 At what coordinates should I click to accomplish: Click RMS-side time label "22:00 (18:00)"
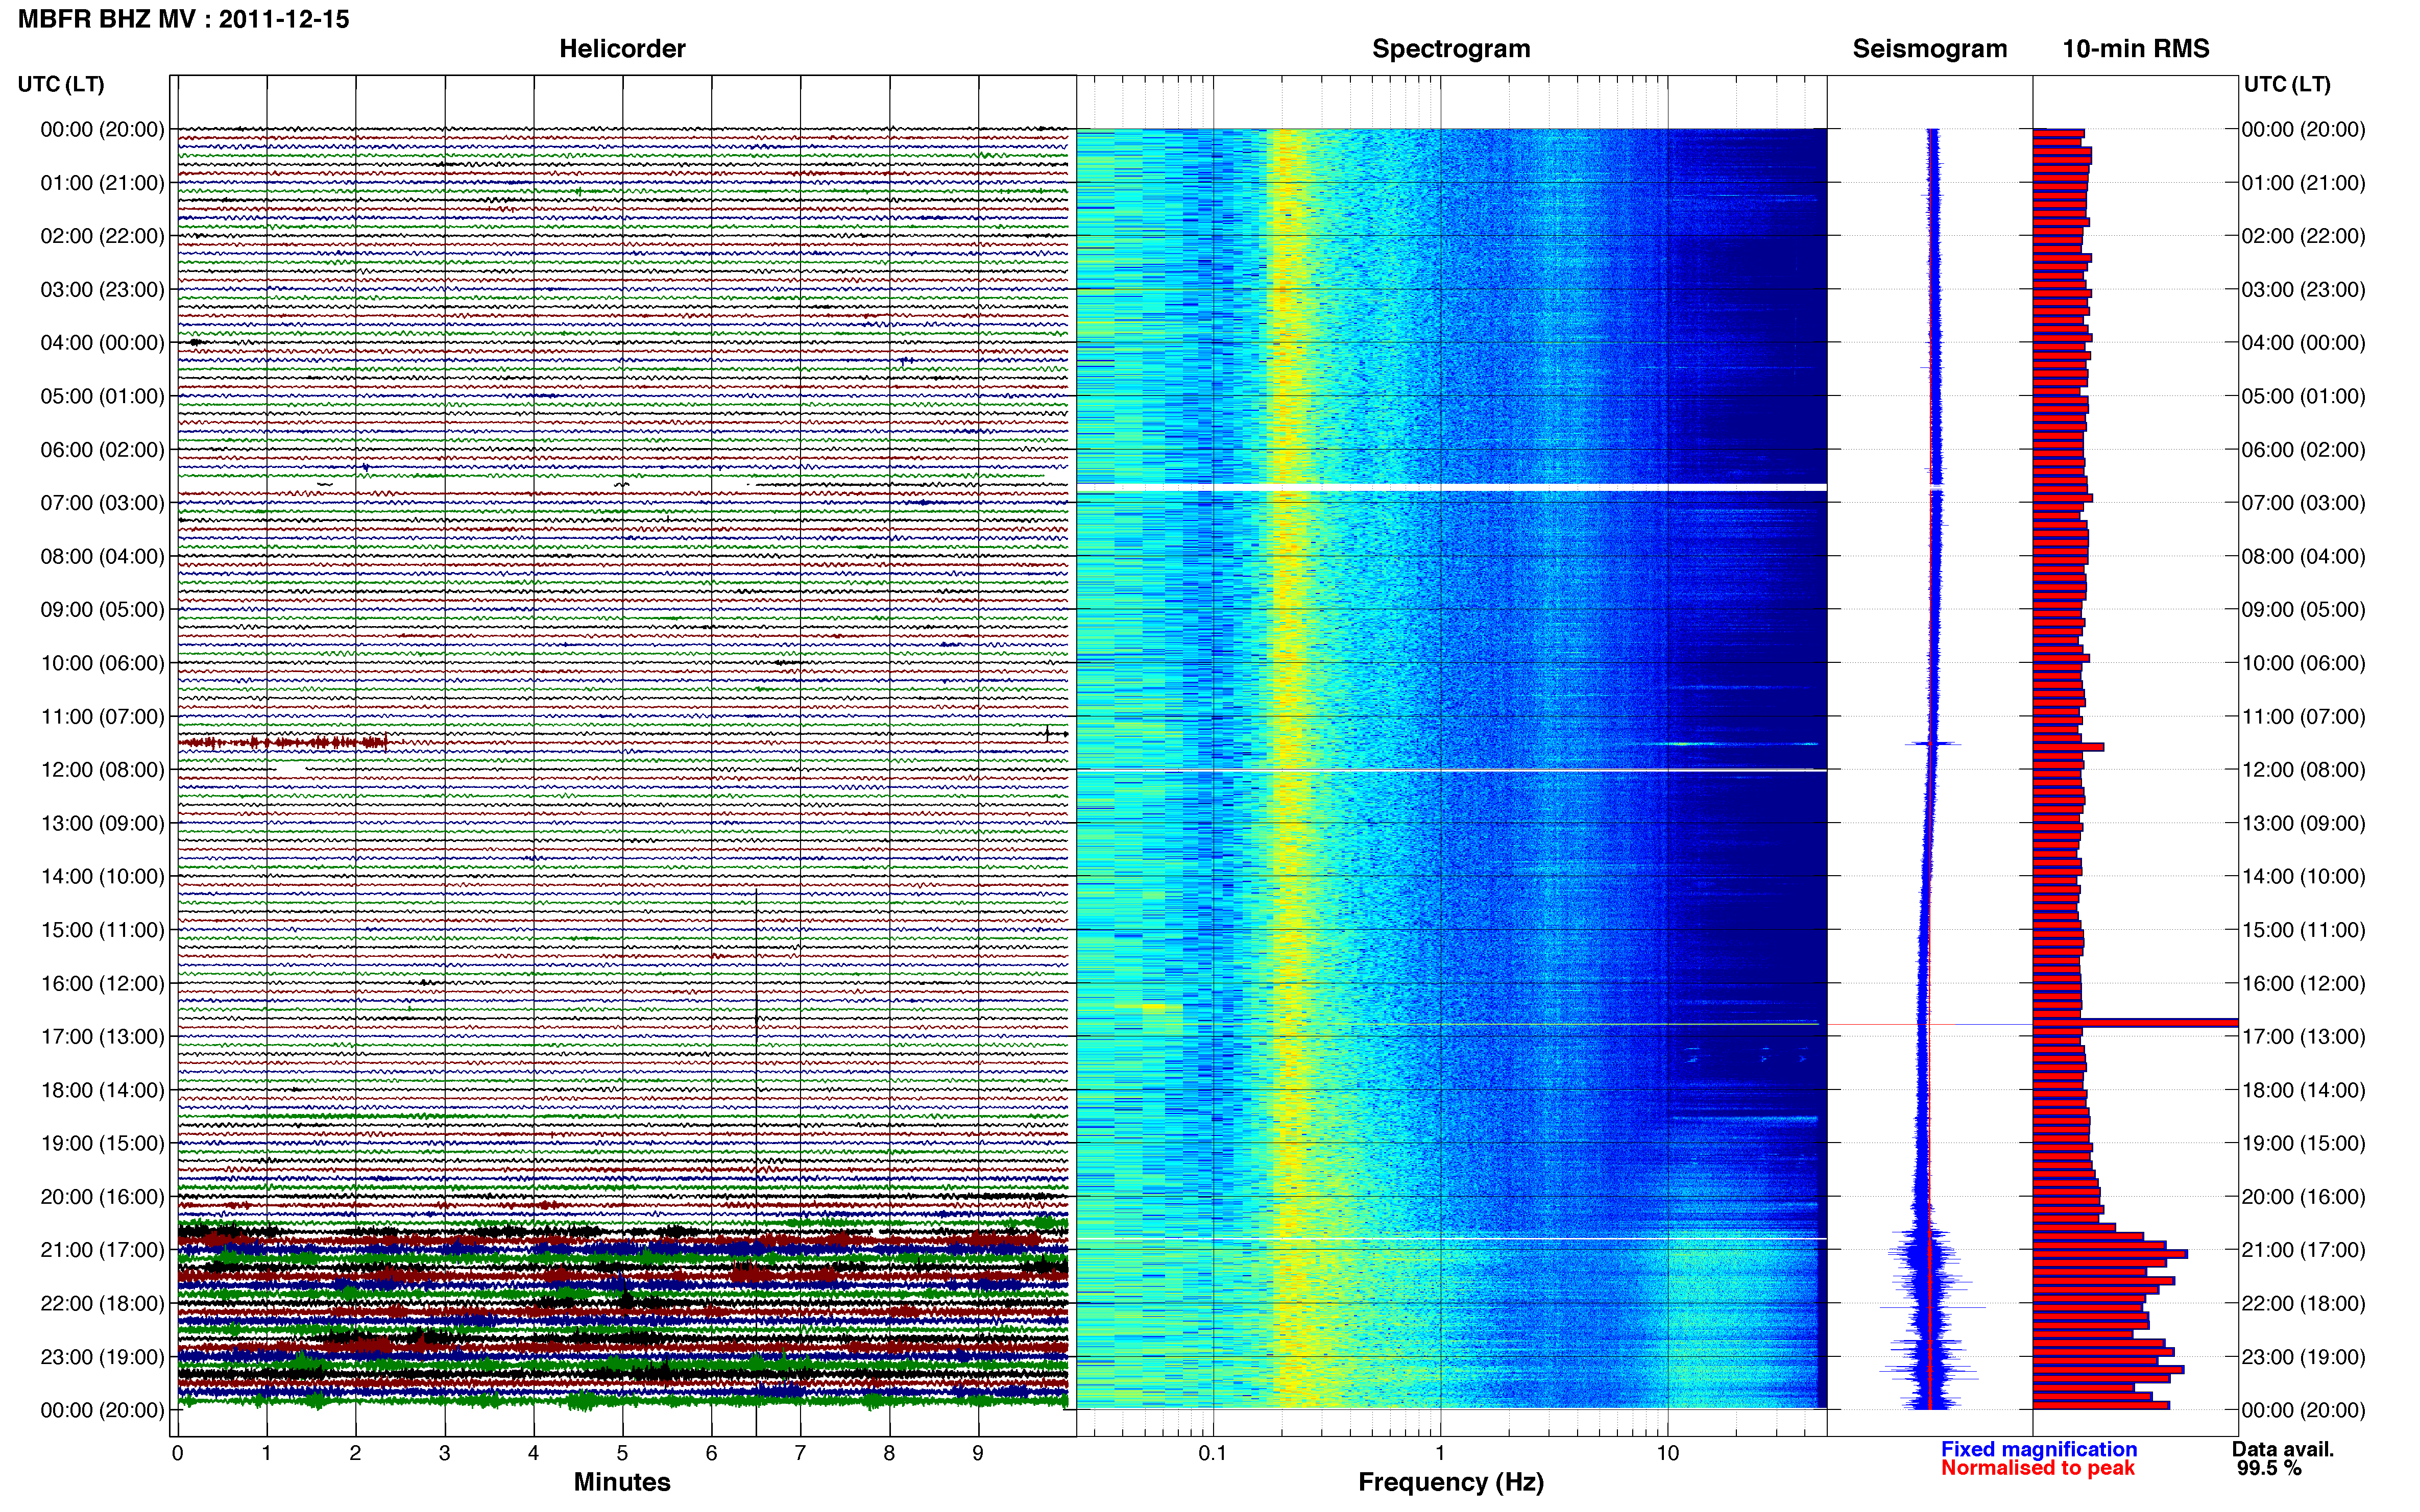(2304, 1303)
